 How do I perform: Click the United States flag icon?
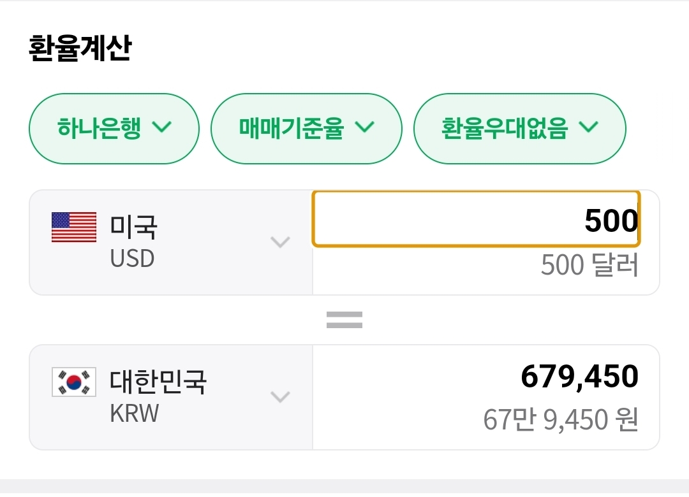point(74,227)
